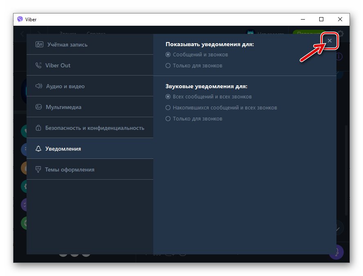
Task: Select show notifications Только для звонков
Action: 194,66
